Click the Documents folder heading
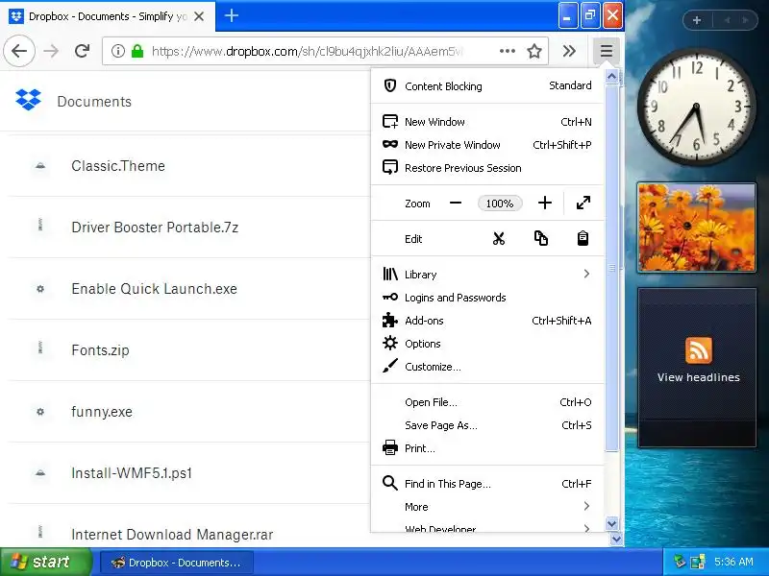Screen dimensions: 769x576 [x=94, y=102]
